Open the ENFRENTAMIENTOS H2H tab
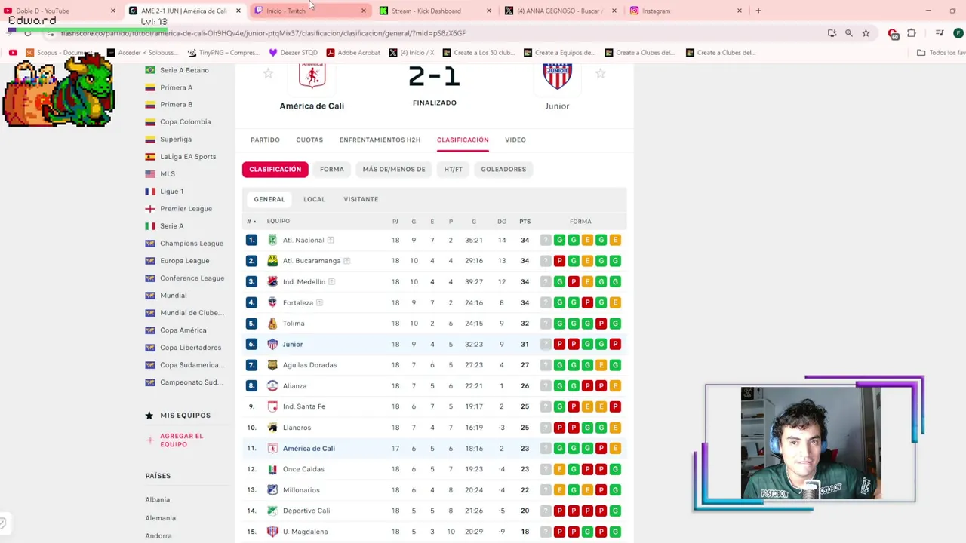 coord(380,140)
